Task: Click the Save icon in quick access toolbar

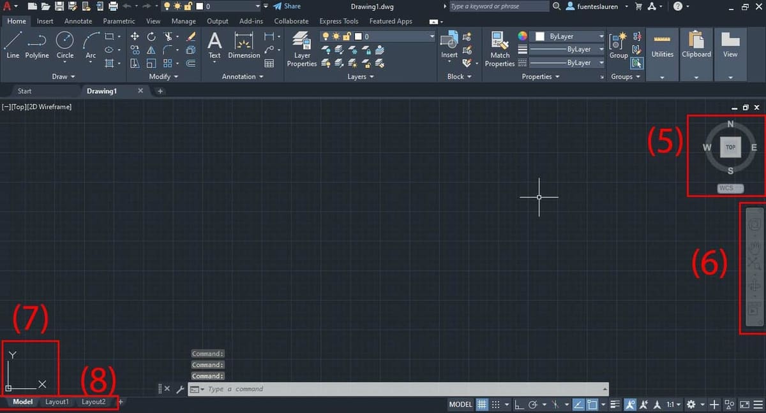Action: 59,6
